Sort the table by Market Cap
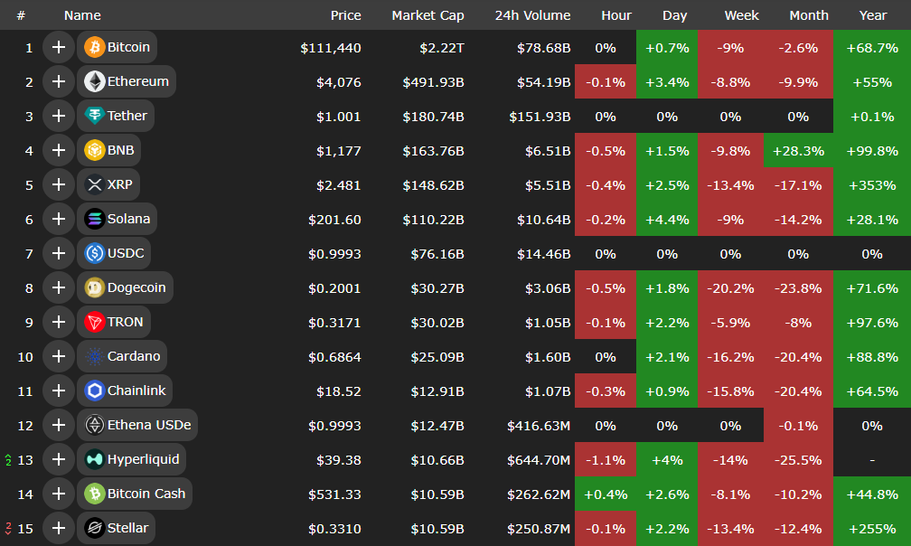This screenshot has height=546, width=911. 427,15
